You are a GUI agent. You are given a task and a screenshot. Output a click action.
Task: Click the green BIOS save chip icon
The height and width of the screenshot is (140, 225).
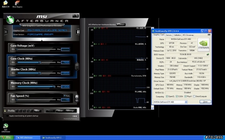click(x=208, y=55)
